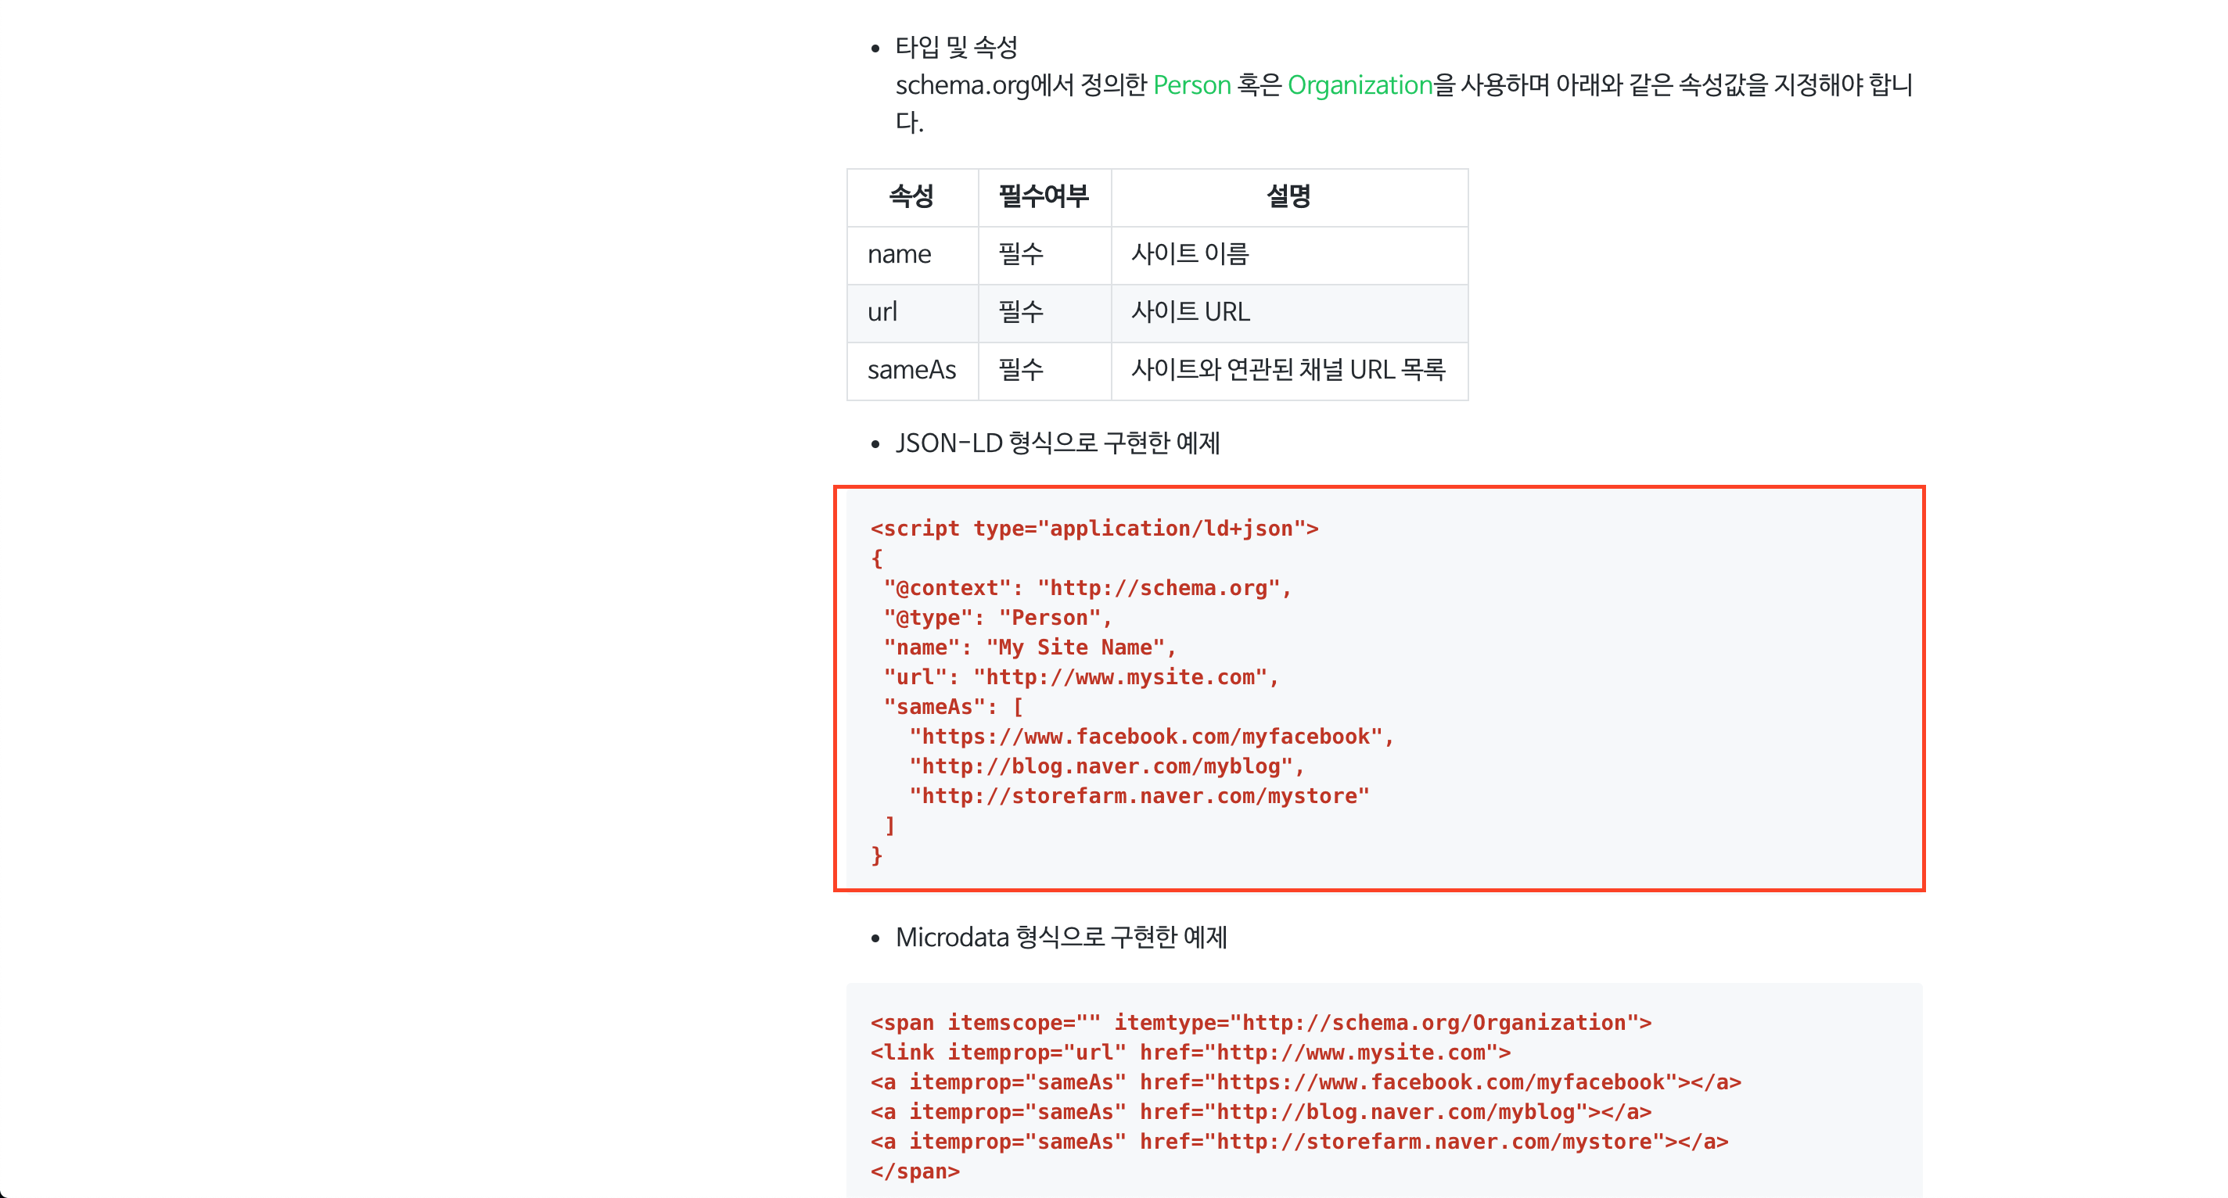The width and height of the screenshot is (2228, 1198).
Task: Click 'JSON-LD 형식으로 구현한 예제' heading
Action: (x=1057, y=443)
